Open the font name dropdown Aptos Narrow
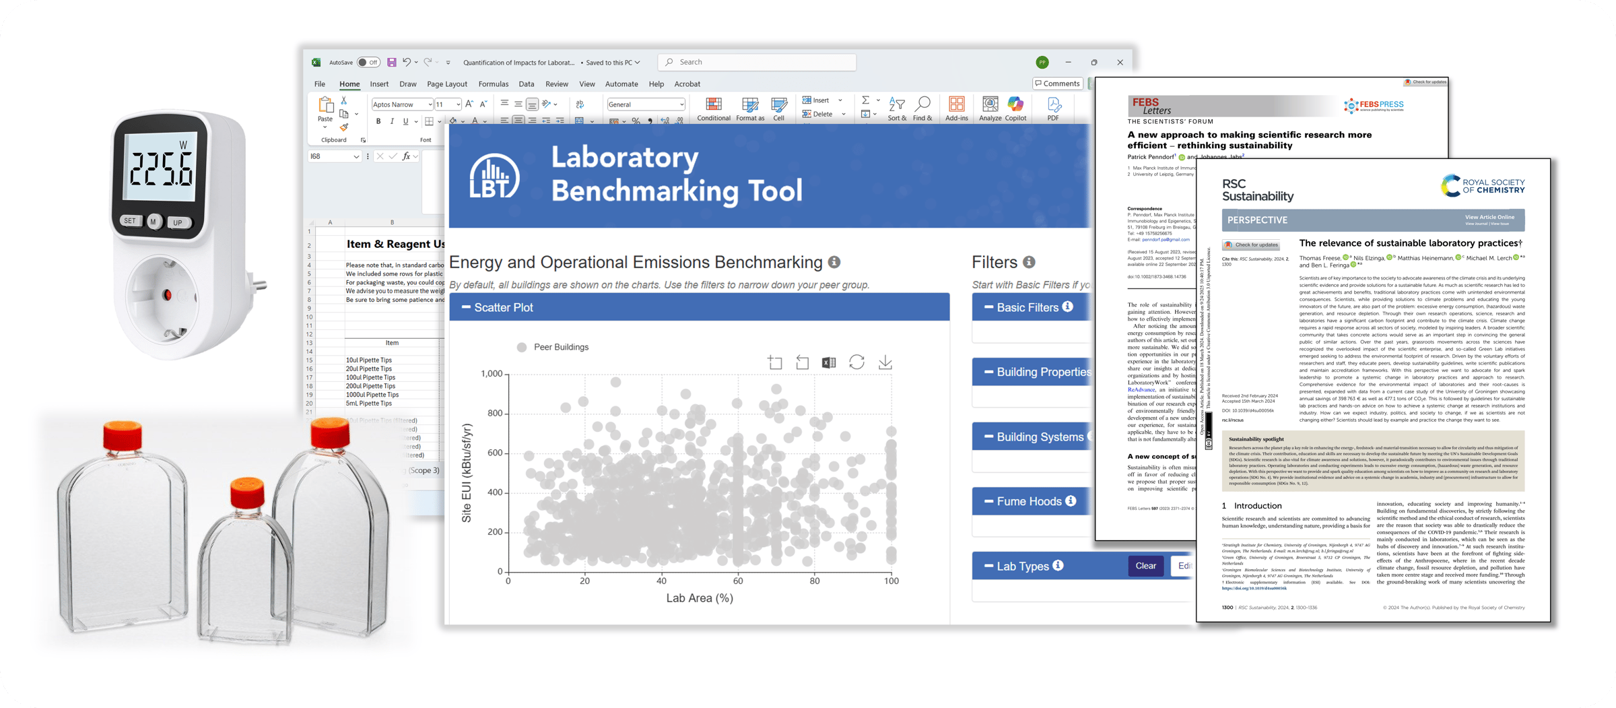Image resolution: width=1616 pixels, height=708 pixels. coord(430,104)
